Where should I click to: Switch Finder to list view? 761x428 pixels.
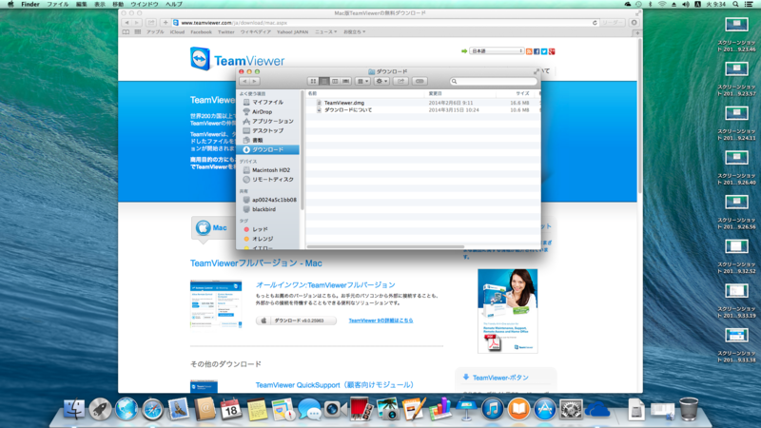pyautogui.click(x=324, y=82)
